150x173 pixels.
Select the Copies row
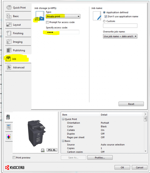click(102, 148)
